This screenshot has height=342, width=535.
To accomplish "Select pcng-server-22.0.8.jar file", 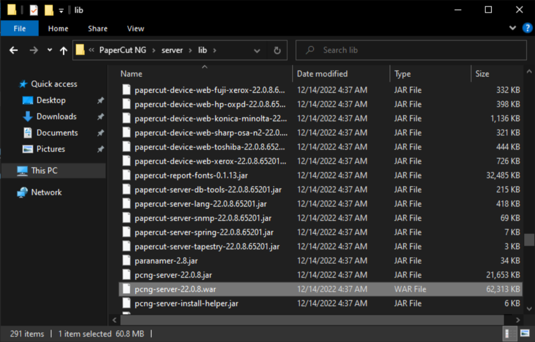I will pyautogui.click(x=321, y=275).
